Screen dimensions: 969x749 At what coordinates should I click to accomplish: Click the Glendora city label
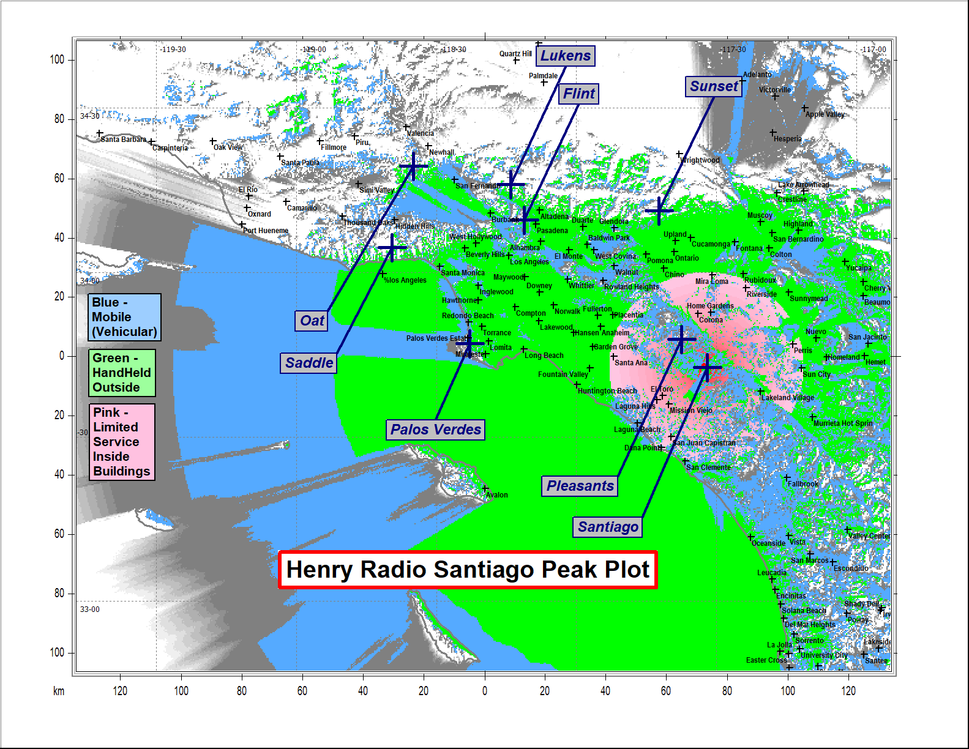point(614,222)
